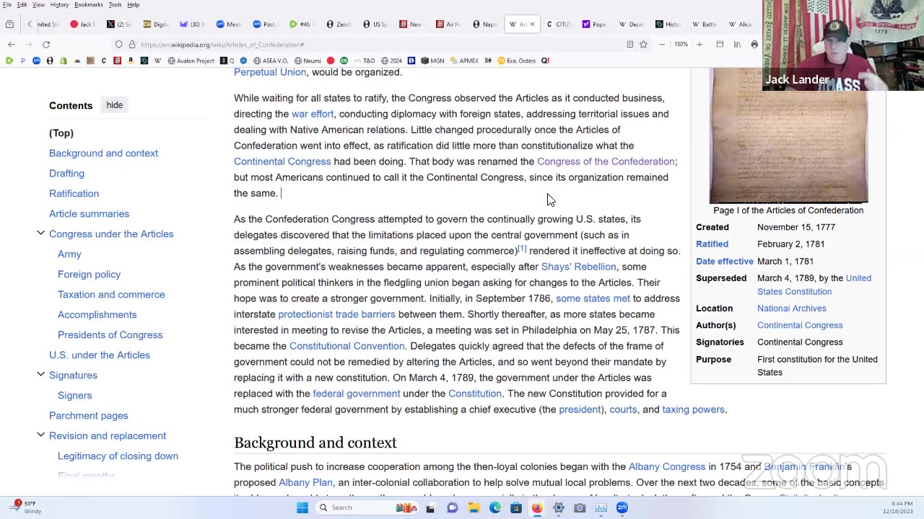Zoom in with the plus button
Image resolution: width=924 pixels, height=519 pixels.
699,45
